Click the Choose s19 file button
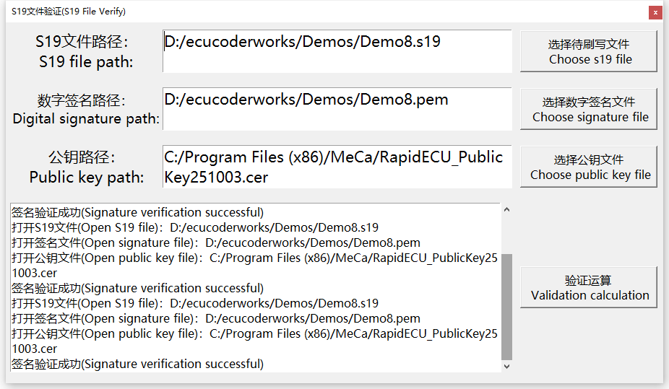This screenshot has height=389, width=669. [589, 52]
